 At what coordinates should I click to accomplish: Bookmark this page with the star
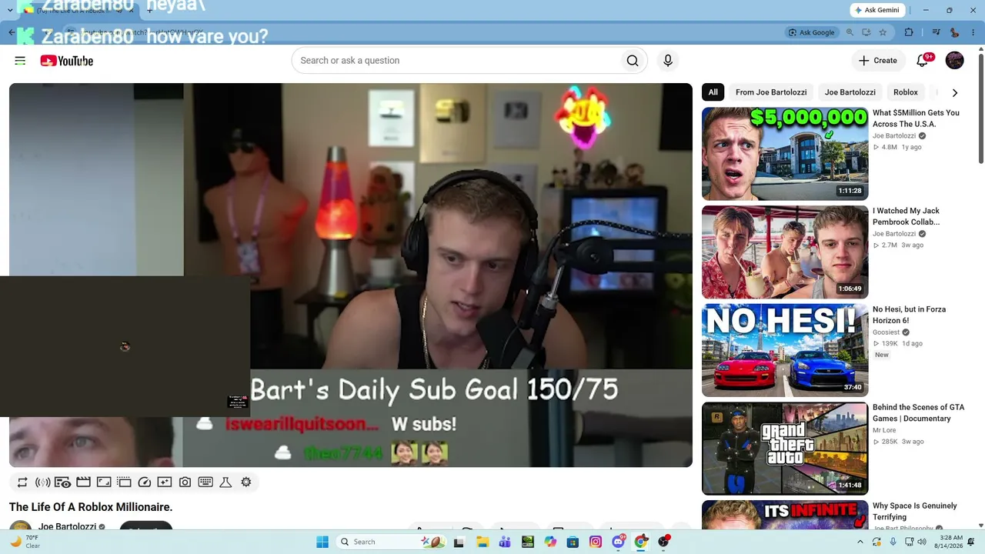click(x=883, y=32)
